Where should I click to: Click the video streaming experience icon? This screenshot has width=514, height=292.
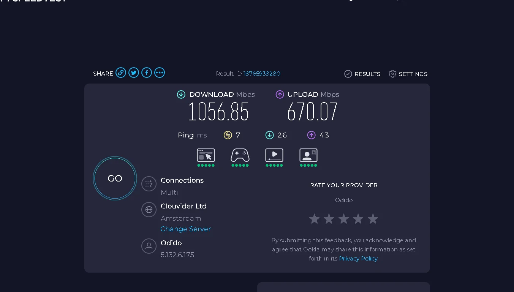[x=274, y=156]
